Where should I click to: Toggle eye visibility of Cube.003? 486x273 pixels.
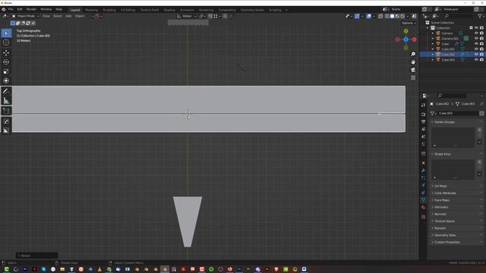point(476,60)
